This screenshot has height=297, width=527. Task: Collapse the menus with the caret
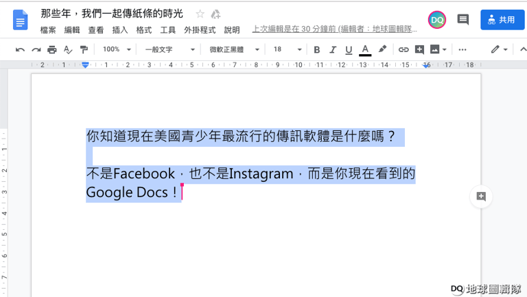523,49
